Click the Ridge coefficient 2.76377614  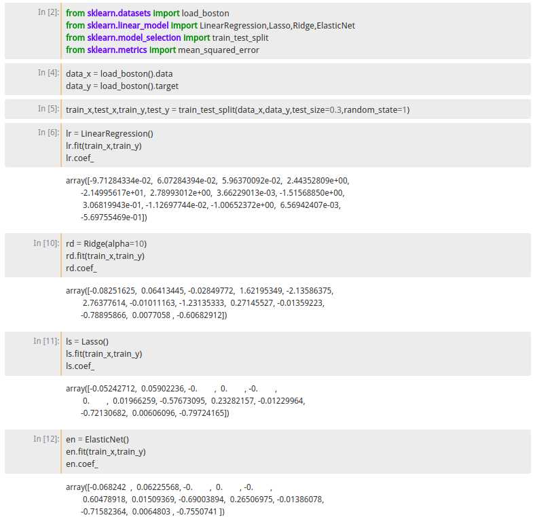click(x=104, y=303)
